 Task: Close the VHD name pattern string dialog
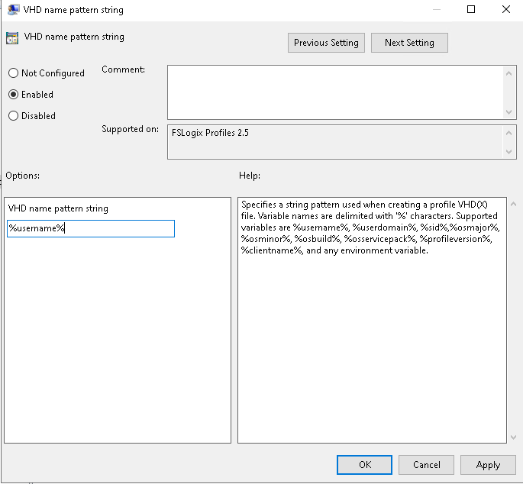[x=506, y=9]
